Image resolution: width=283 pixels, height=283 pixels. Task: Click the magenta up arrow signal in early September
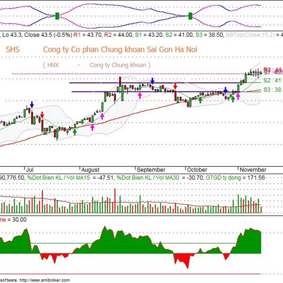(140, 95)
